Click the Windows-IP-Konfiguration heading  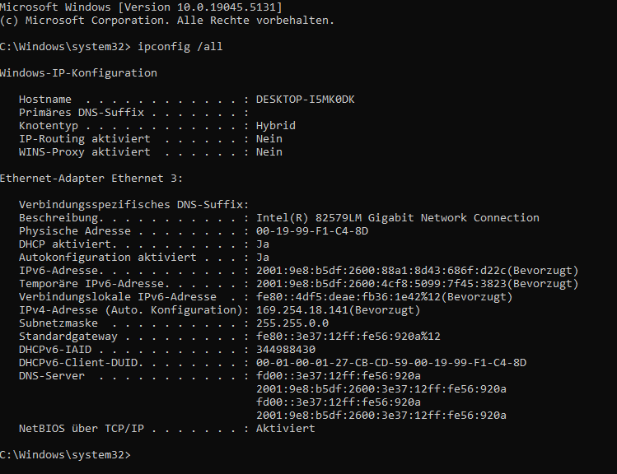click(78, 73)
